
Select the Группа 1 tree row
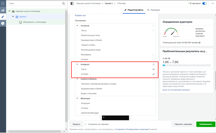(36, 17)
